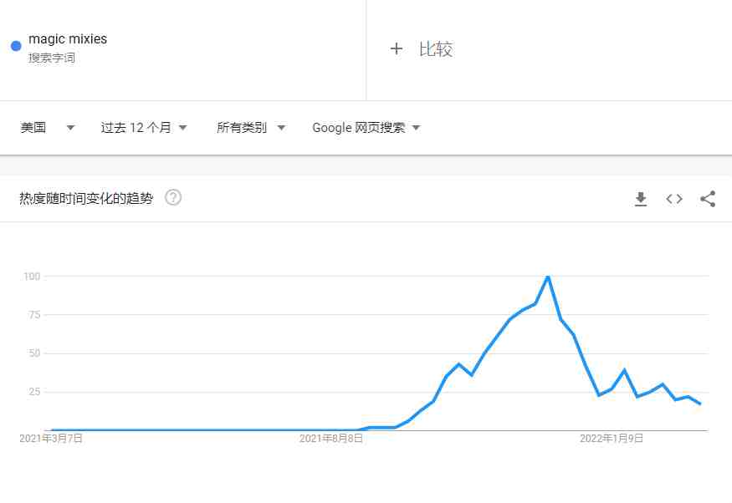This screenshot has height=503, width=732.
Task: Open the 美国 region dropdown
Action: pos(47,127)
